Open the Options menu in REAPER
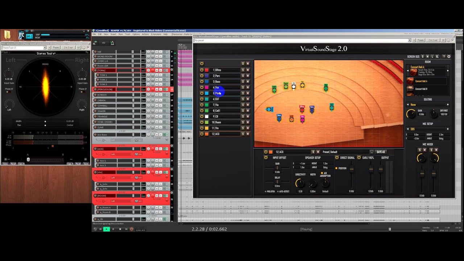The width and height of the screenshot is (464, 261). (x=136, y=34)
